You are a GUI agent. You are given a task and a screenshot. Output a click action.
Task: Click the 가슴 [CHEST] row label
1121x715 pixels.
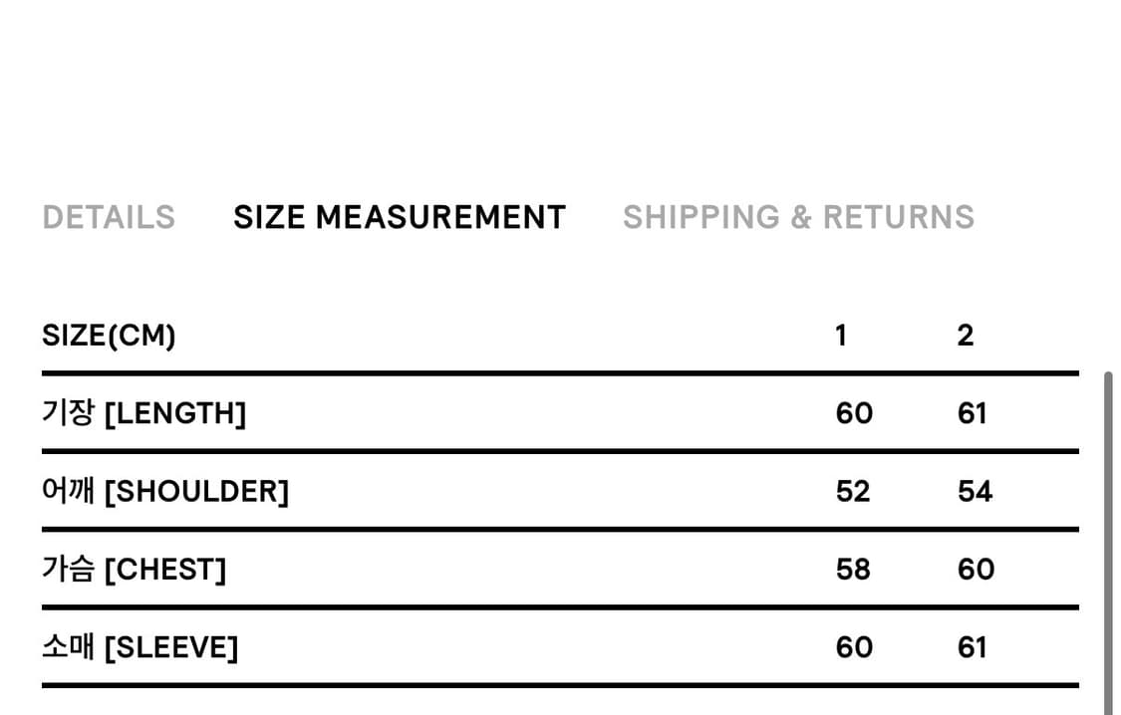[134, 569]
